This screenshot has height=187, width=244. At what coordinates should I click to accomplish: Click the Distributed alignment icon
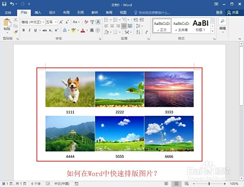point(130,26)
